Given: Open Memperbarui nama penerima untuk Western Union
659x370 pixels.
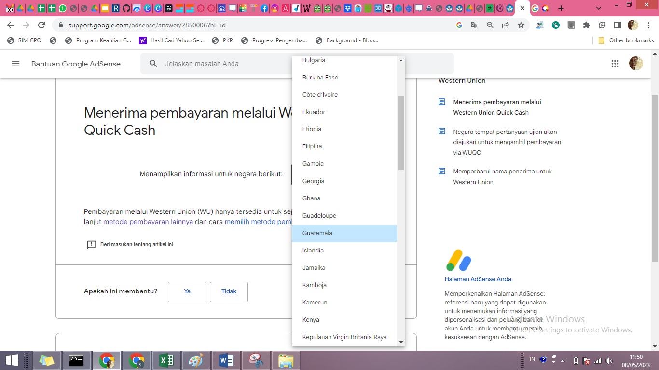Looking at the screenshot, I should coord(502,176).
